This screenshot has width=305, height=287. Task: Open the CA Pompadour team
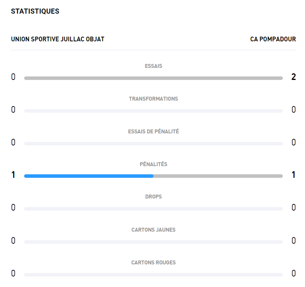pyautogui.click(x=273, y=39)
